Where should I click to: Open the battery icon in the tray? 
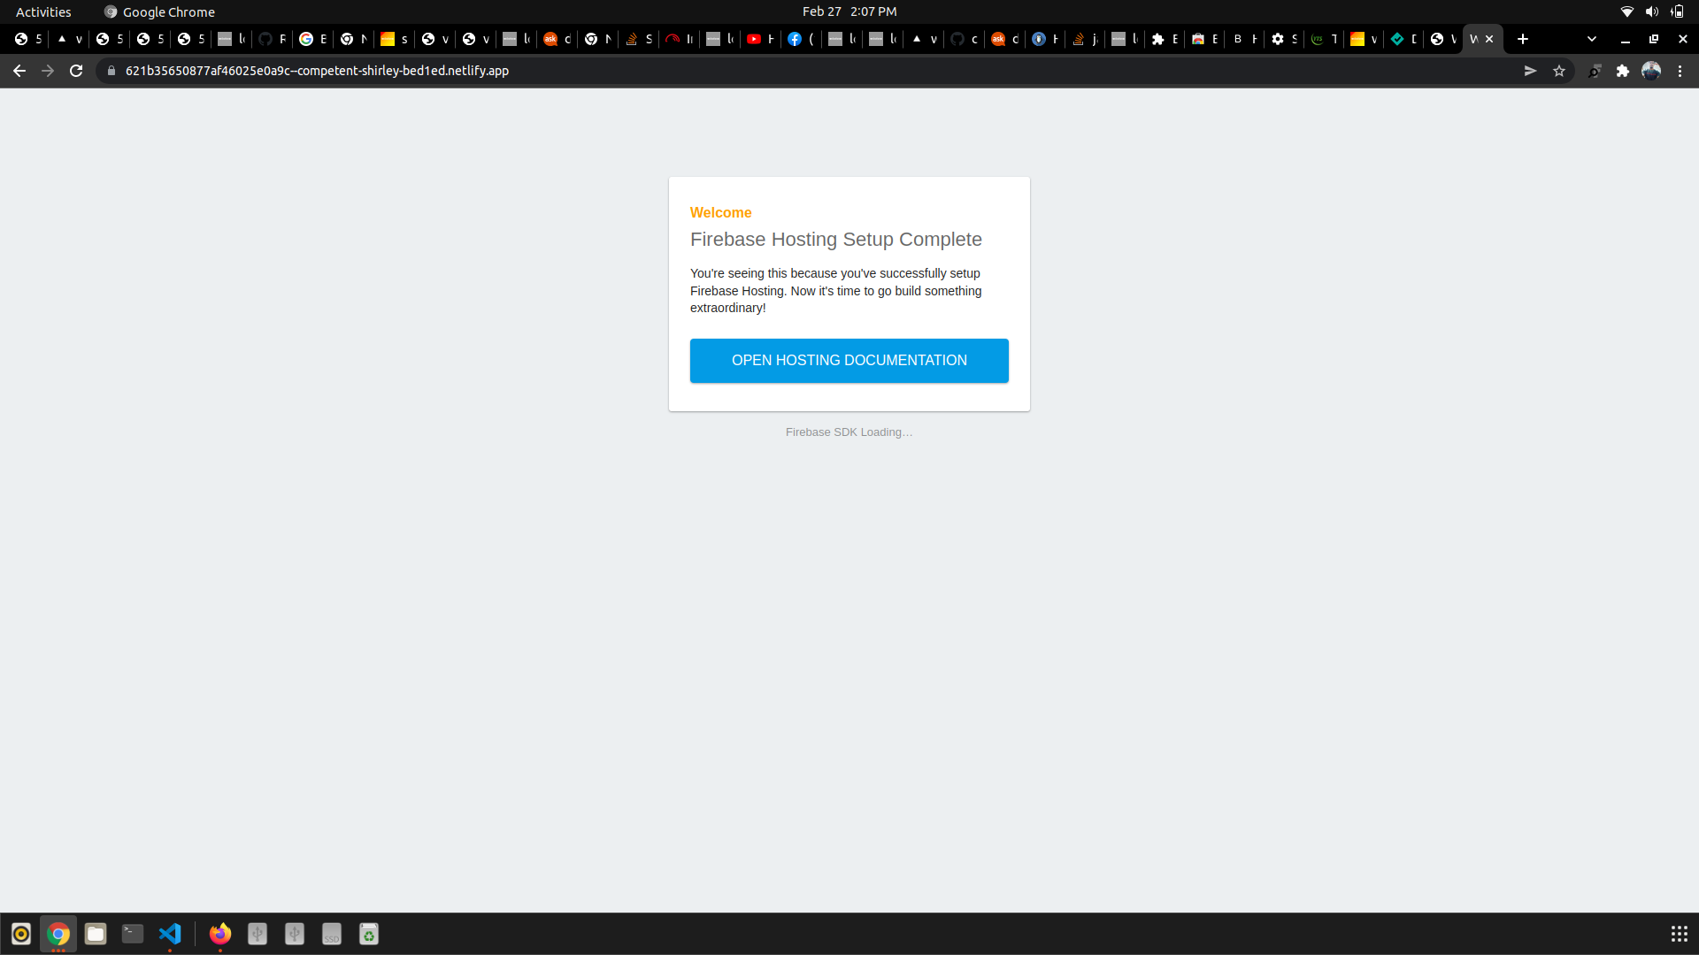[x=1677, y=11]
